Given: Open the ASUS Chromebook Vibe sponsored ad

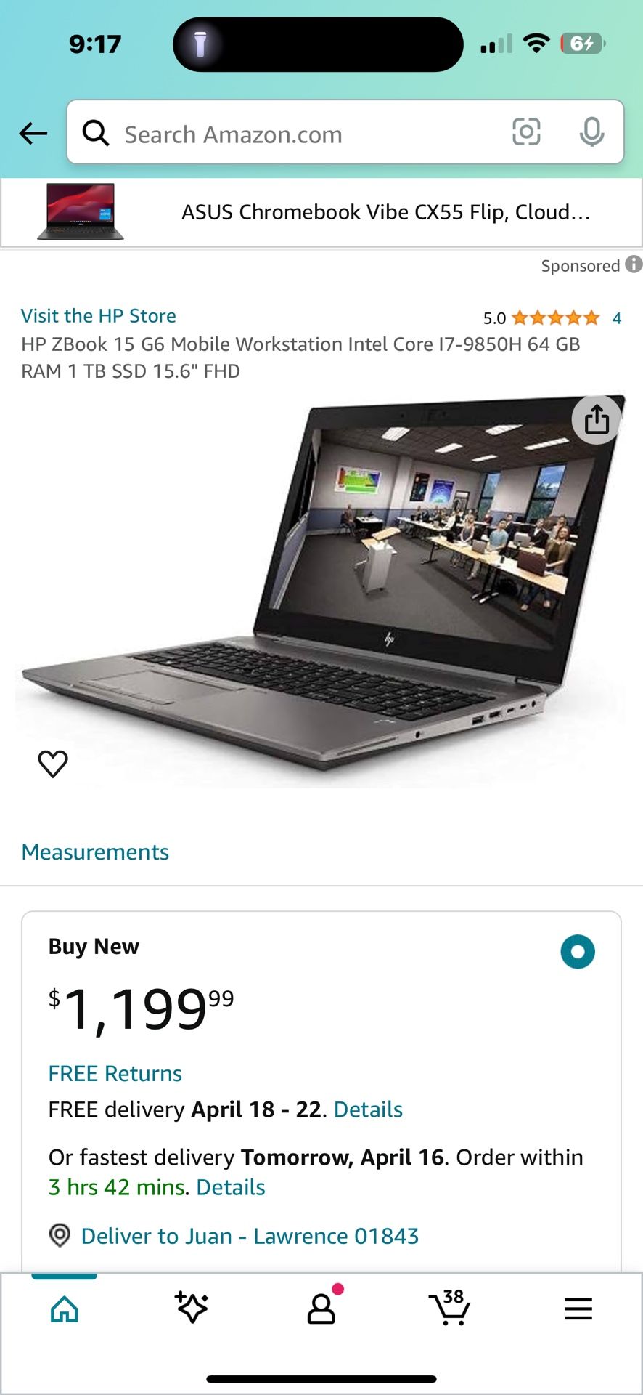Looking at the screenshot, I should (321, 212).
